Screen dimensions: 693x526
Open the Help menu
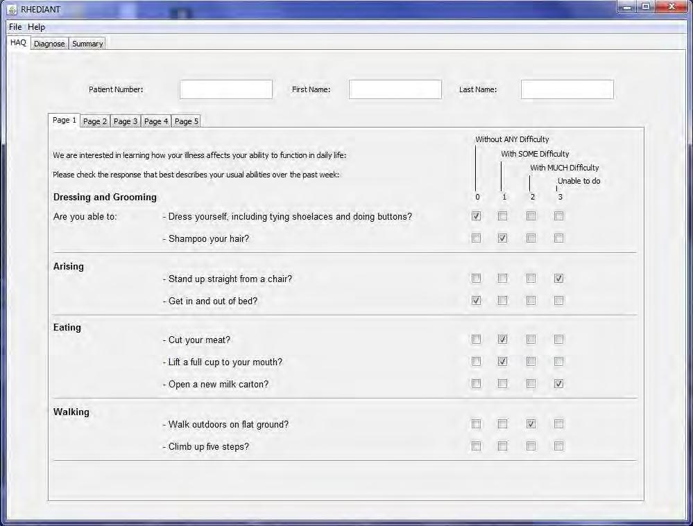click(36, 27)
